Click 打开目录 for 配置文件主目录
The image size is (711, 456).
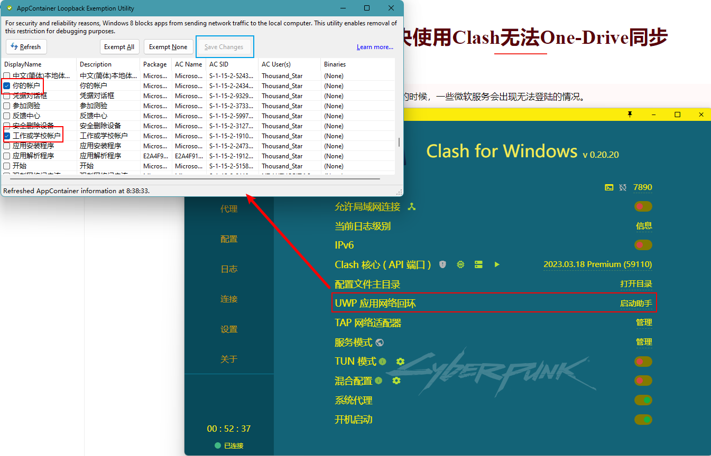636,284
